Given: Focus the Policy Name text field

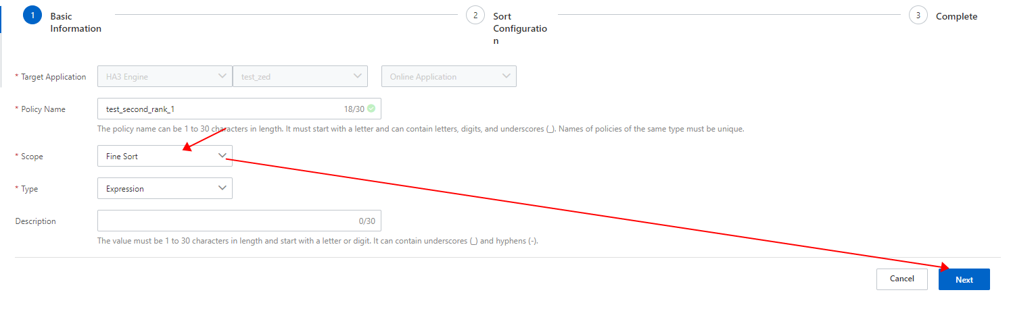Looking at the screenshot, I should [216, 109].
